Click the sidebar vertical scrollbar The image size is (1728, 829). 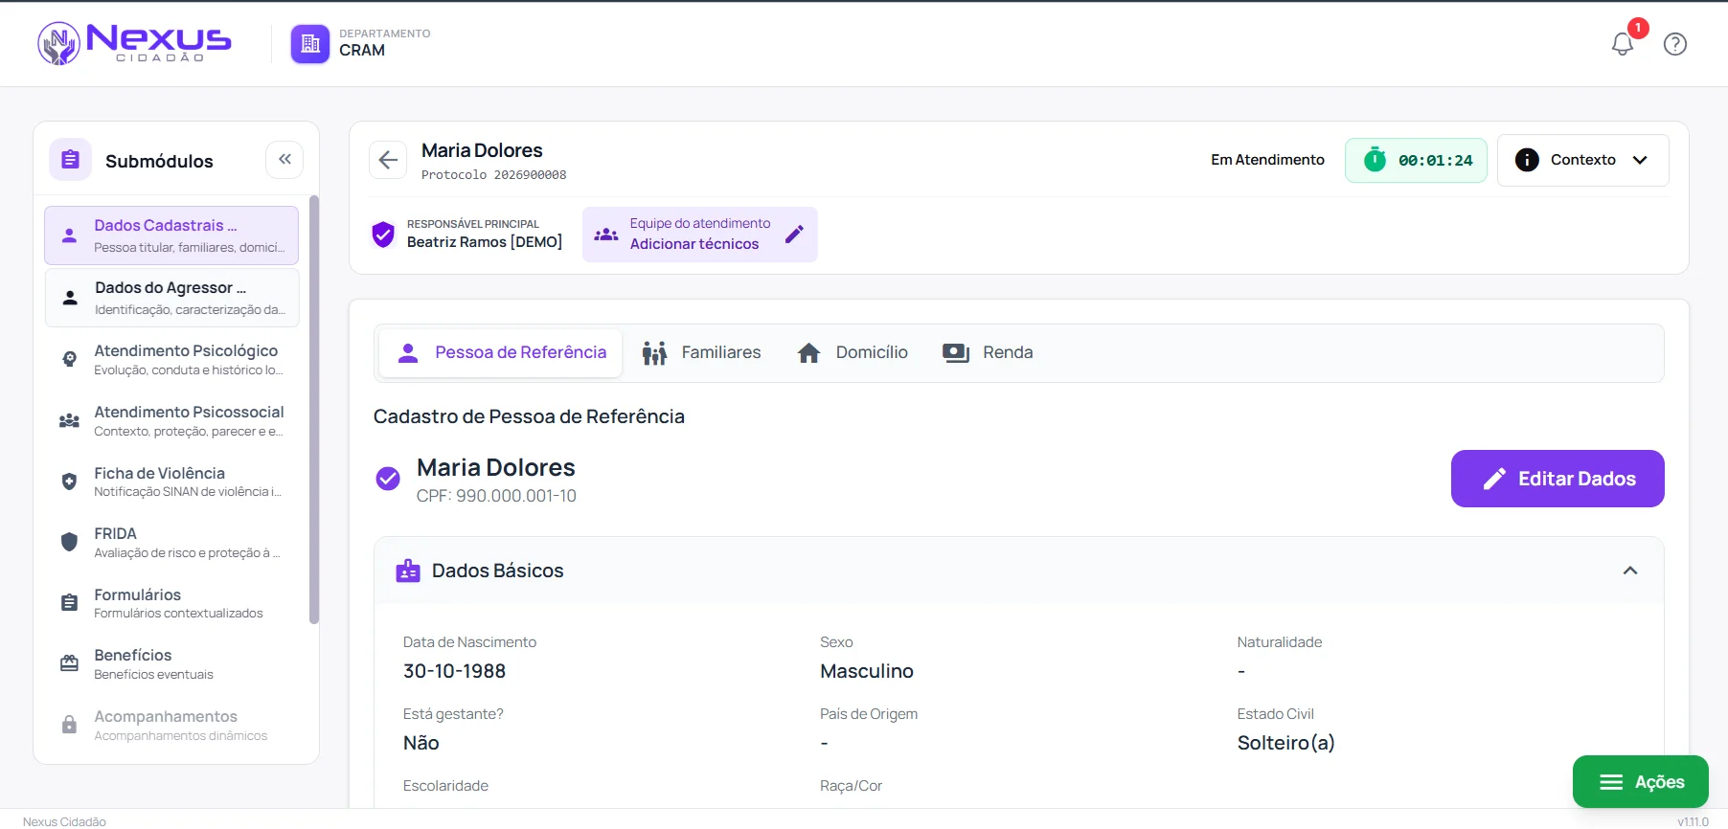(313, 410)
